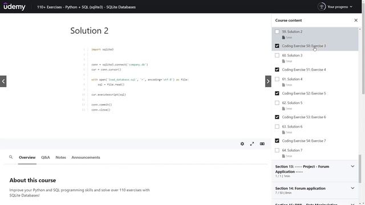Click the document icon under 62. Solution 5

pyautogui.click(x=283, y=109)
